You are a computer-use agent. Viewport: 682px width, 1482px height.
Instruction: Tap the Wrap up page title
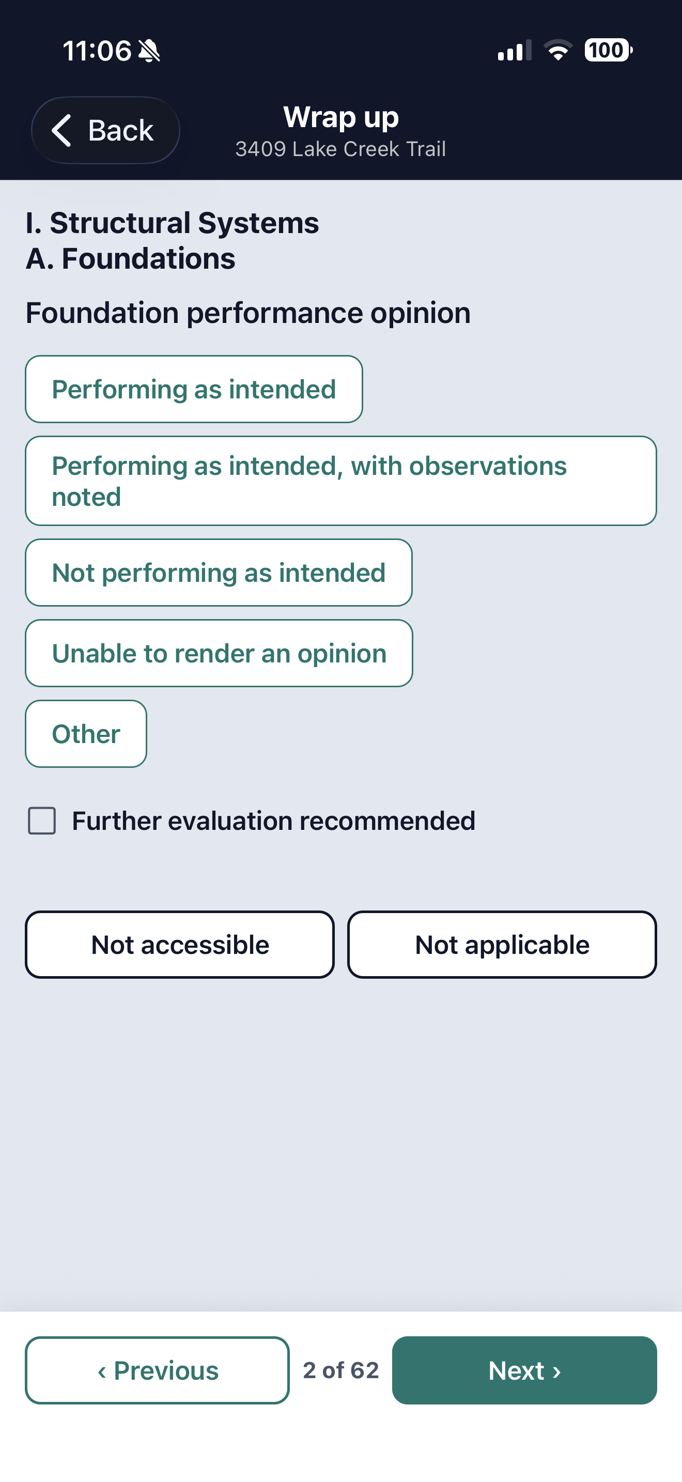341,117
